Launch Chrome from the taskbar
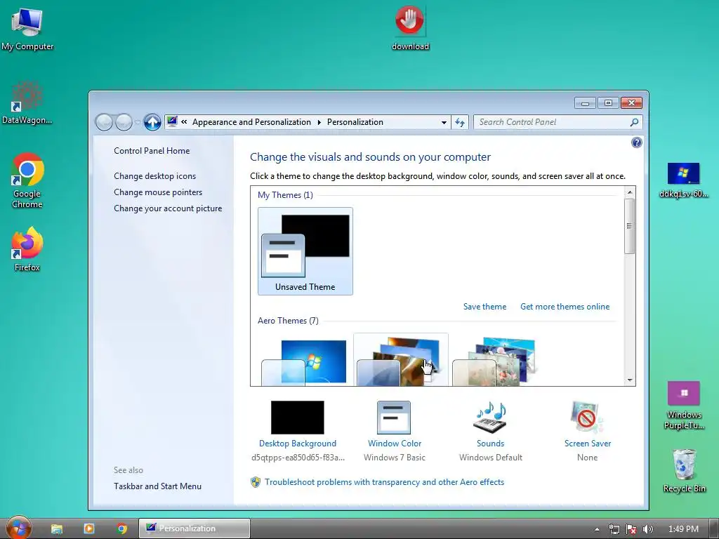Screen dimensions: 719x539 click(121, 528)
